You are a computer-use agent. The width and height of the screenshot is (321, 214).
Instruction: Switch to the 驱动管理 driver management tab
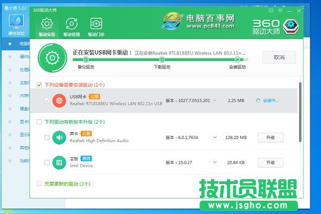click(x=71, y=27)
